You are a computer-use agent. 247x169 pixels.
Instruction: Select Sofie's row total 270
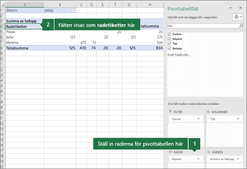click(150, 37)
